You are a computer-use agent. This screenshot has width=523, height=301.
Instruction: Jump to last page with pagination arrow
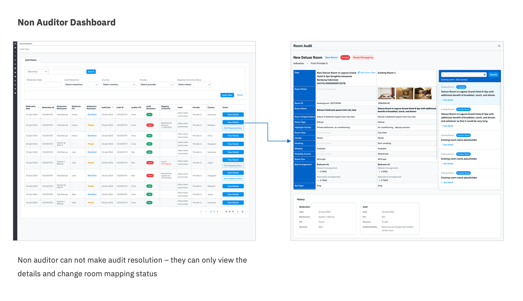click(x=242, y=211)
